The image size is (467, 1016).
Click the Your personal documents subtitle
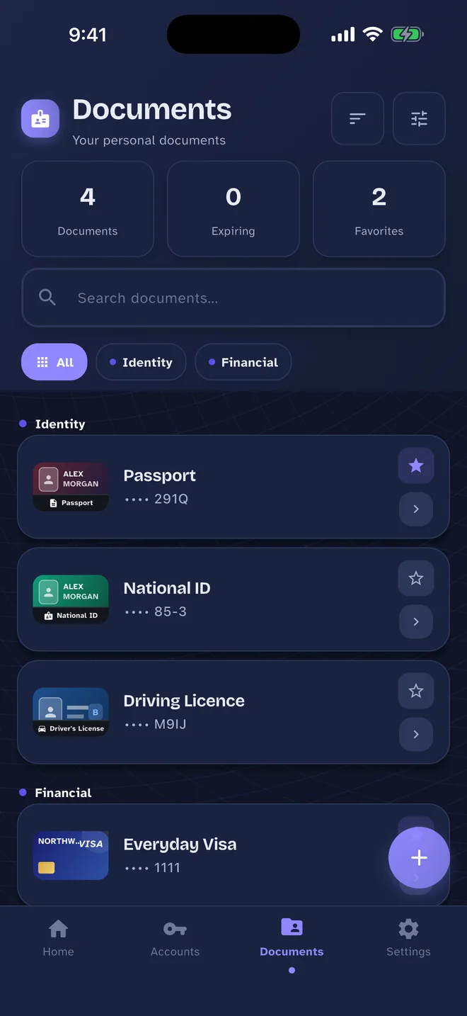[x=149, y=140]
